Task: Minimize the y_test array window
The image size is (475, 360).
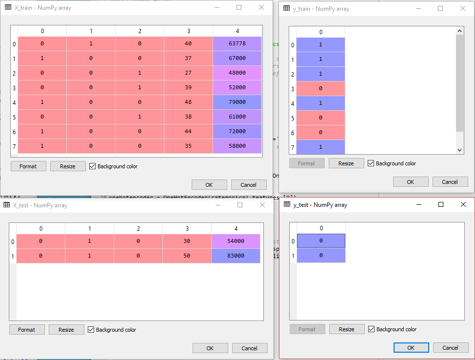Action: (x=418, y=205)
